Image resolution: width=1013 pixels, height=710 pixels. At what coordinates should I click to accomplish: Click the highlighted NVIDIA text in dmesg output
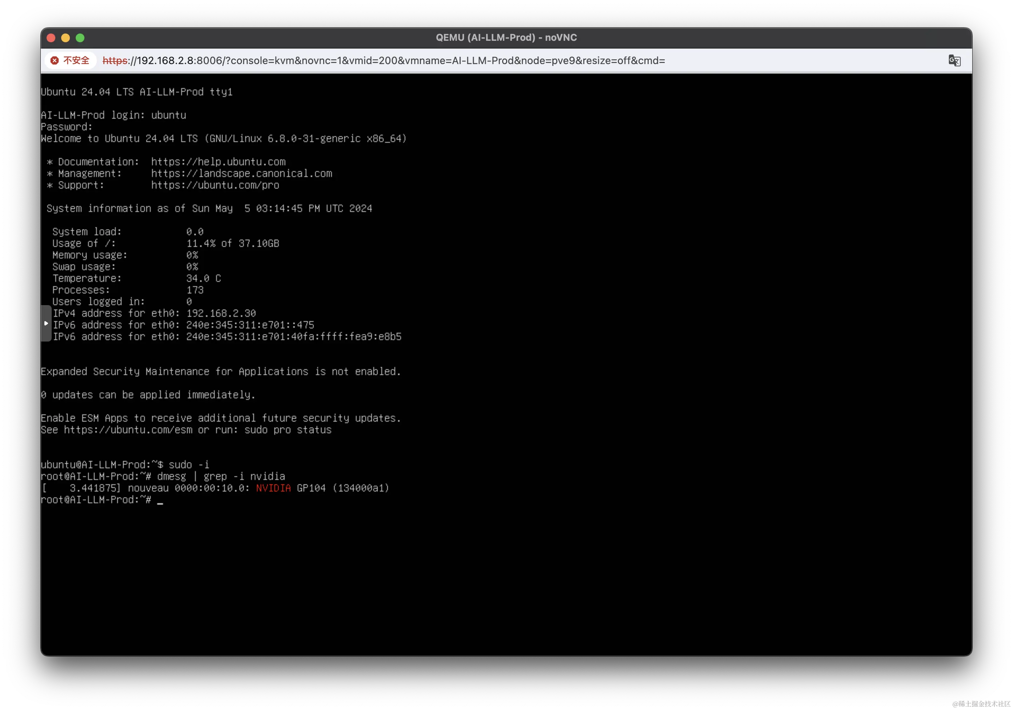click(273, 488)
